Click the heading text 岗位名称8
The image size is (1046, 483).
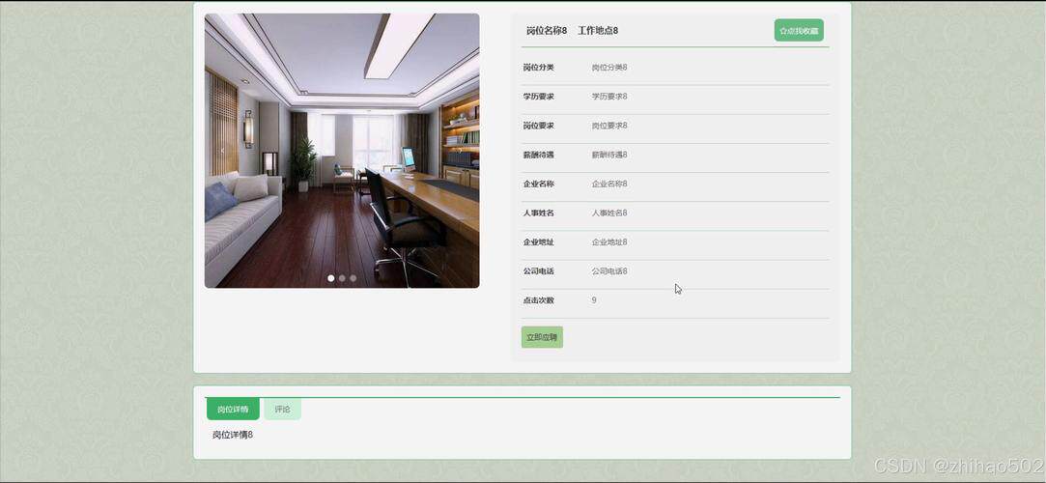(x=547, y=31)
